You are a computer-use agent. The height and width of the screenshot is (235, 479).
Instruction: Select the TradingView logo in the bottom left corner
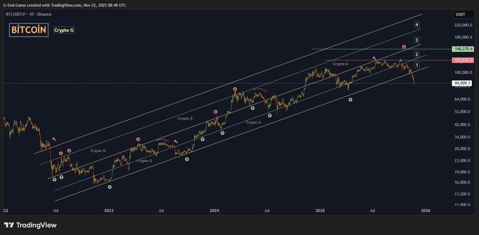tap(30, 225)
